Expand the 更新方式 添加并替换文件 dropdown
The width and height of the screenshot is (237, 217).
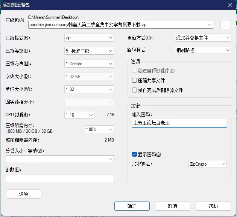[x=203, y=38]
